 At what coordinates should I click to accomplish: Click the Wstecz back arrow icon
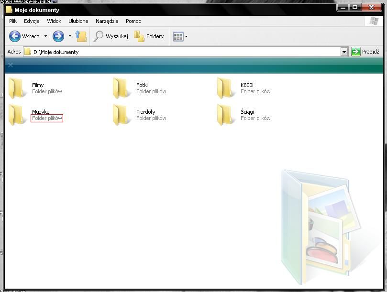click(15, 36)
